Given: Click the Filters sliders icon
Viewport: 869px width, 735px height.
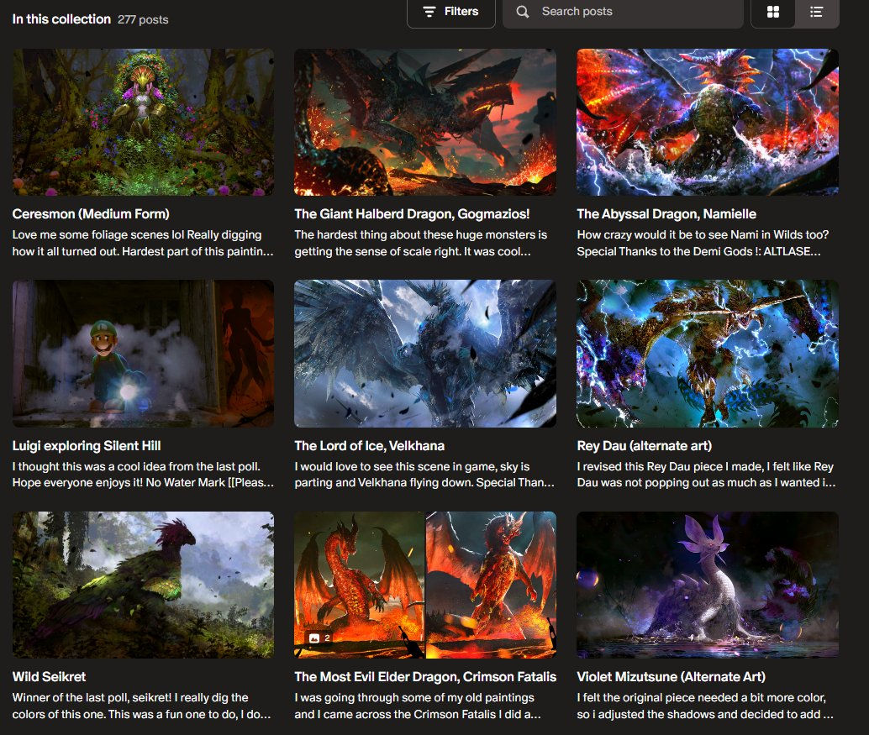Looking at the screenshot, I should point(429,12).
